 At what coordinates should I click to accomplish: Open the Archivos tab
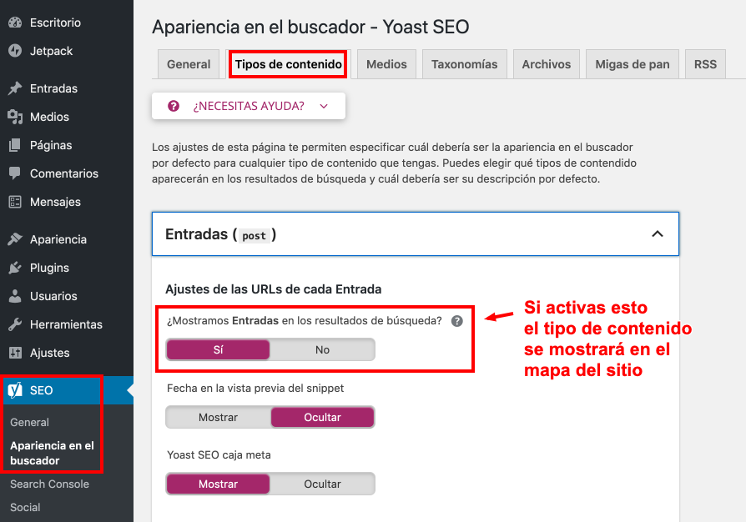tap(547, 64)
